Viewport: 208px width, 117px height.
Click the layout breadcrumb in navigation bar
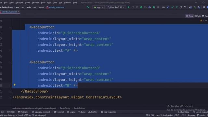(x=41, y=7)
